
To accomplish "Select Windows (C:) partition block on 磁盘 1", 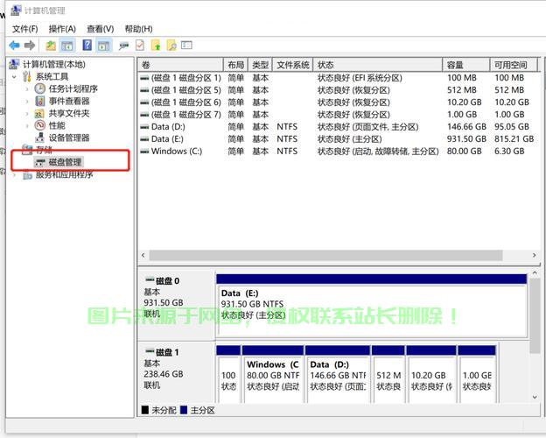I will pyautogui.click(x=273, y=374).
